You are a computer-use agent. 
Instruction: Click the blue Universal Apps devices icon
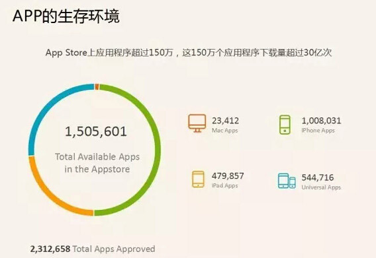point(287,181)
